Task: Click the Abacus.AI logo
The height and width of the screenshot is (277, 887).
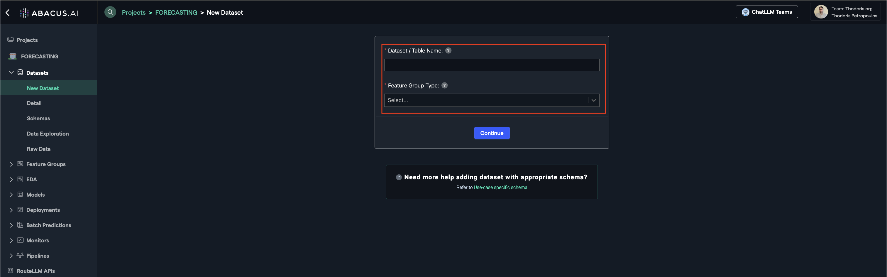Action: [49, 13]
